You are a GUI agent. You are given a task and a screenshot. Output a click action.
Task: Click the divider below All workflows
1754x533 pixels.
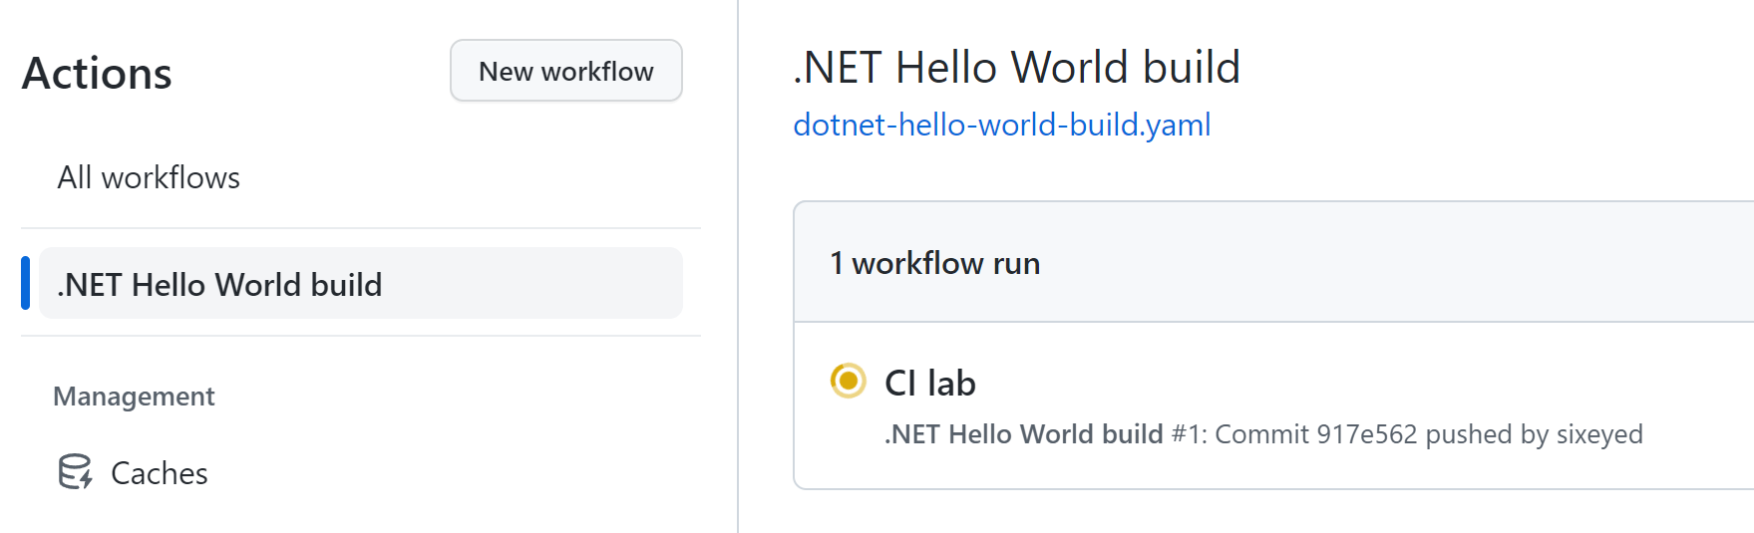(x=361, y=228)
